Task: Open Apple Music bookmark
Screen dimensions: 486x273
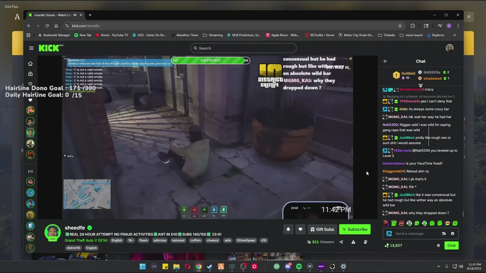Action: pos(282,35)
